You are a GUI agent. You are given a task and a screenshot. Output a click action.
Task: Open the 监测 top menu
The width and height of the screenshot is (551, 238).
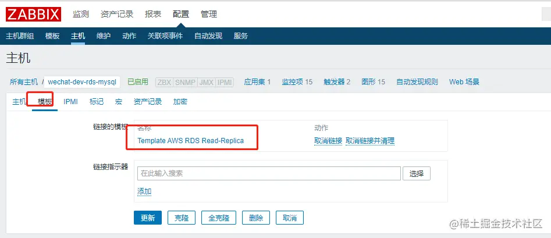(x=80, y=14)
